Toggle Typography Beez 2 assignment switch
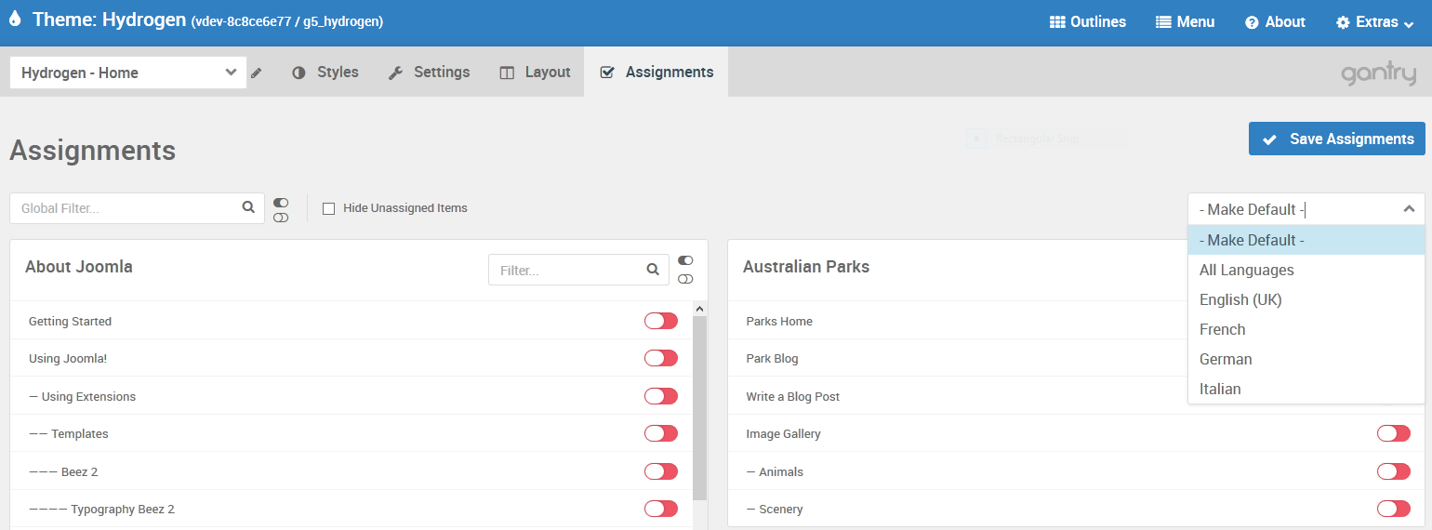This screenshot has width=1432, height=530. point(661,509)
